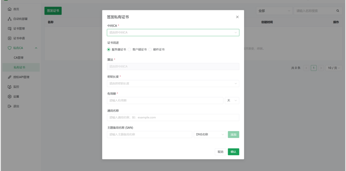Collapse the 私有CA menu chevron
This screenshot has width=346, height=171.
click(x=36, y=48)
